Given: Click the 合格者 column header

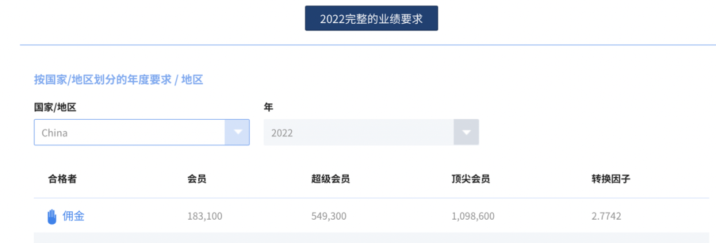Looking at the screenshot, I should coord(62,179).
